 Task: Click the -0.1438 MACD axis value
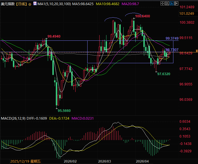pos(185,144)
